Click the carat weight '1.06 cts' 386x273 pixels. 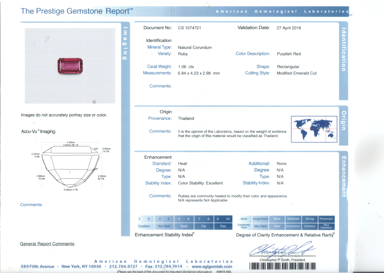186,67
